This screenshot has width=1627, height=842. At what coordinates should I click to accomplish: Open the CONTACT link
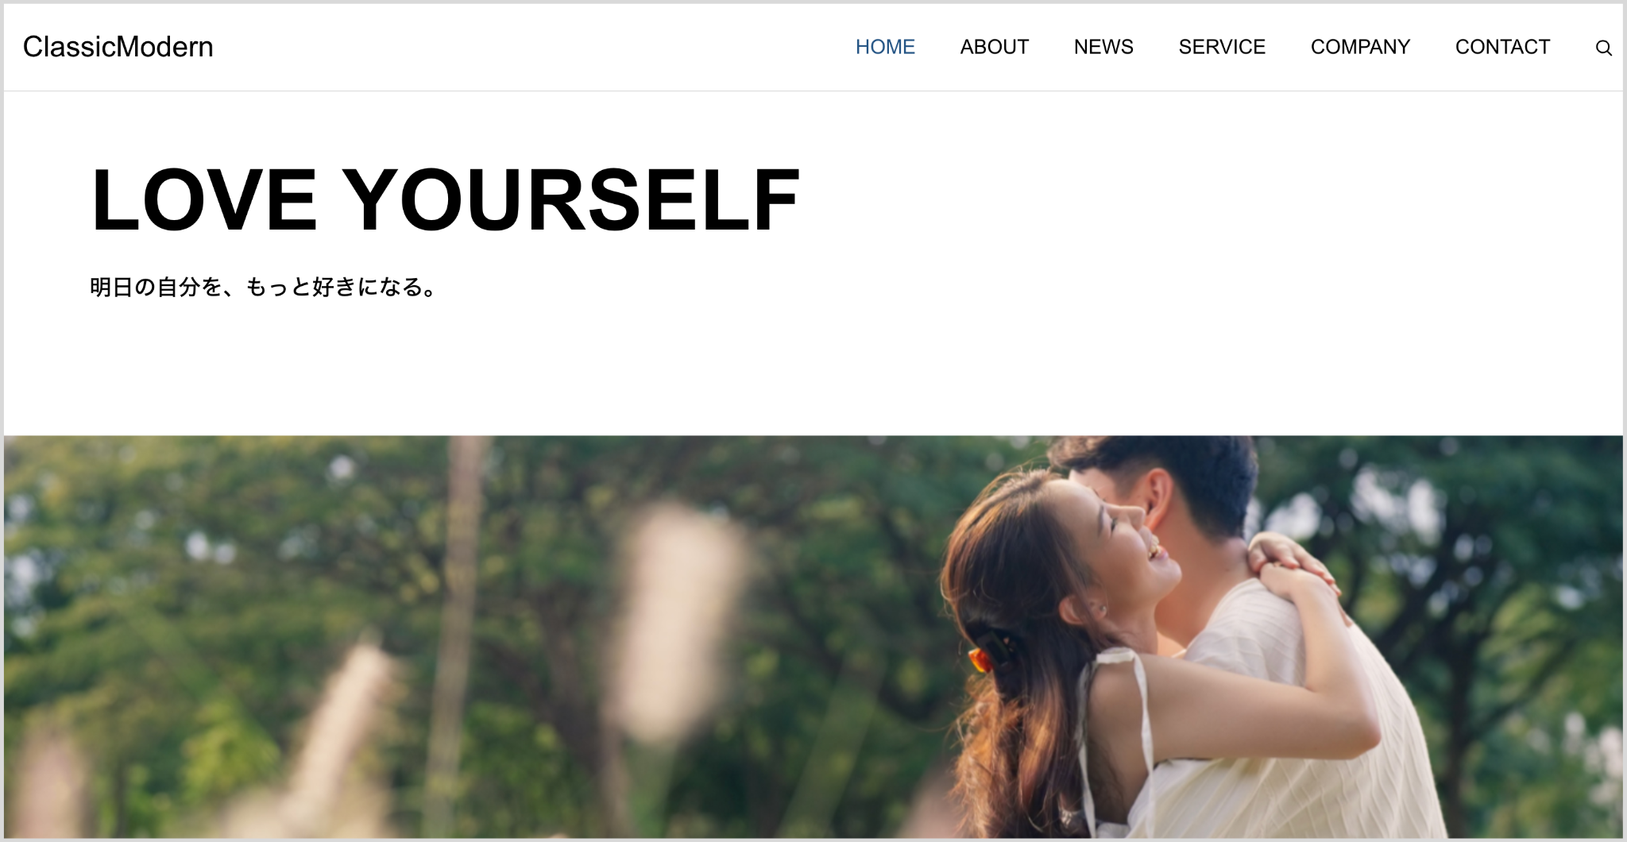click(x=1502, y=47)
